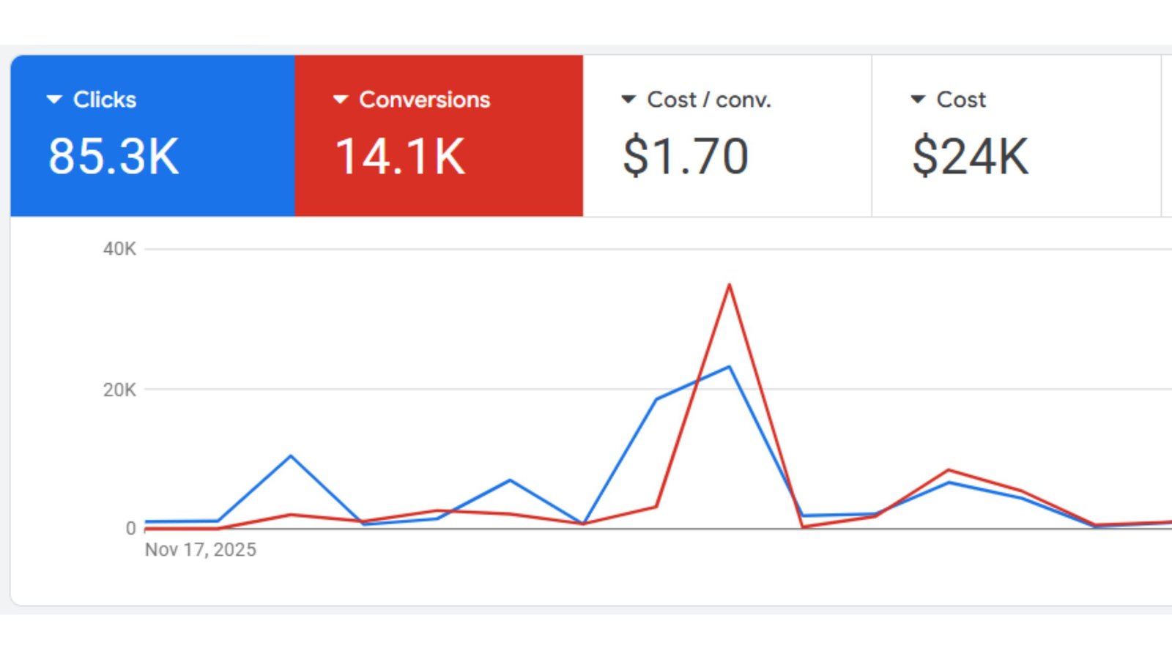The image size is (1172, 659).
Task: Select the Clicks label on blue card
Action: (105, 100)
